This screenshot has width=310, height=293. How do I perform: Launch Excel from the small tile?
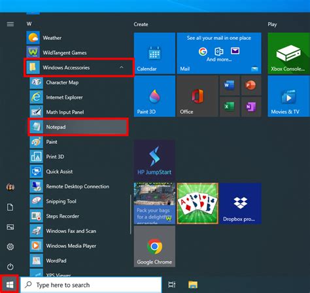[x=230, y=107]
